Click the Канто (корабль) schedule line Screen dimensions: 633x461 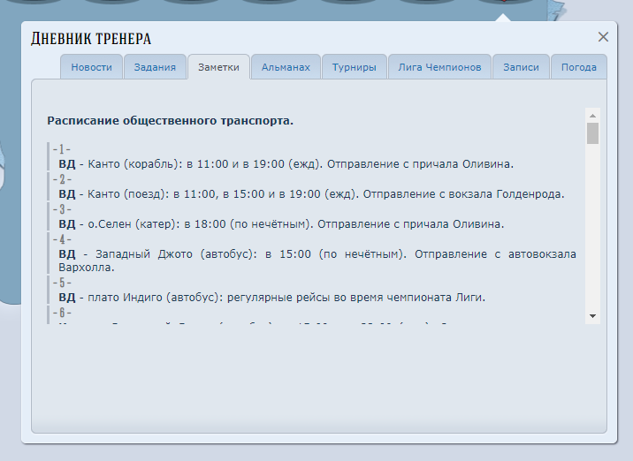click(286, 164)
